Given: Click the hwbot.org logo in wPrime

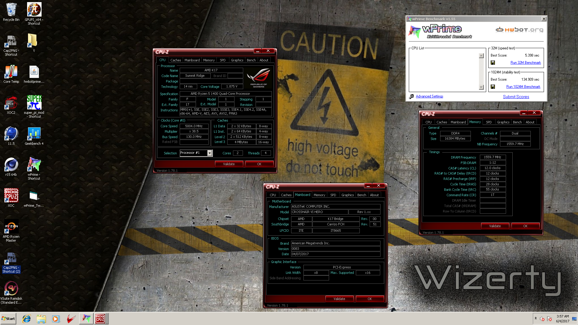Looking at the screenshot, I should point(519,30).
